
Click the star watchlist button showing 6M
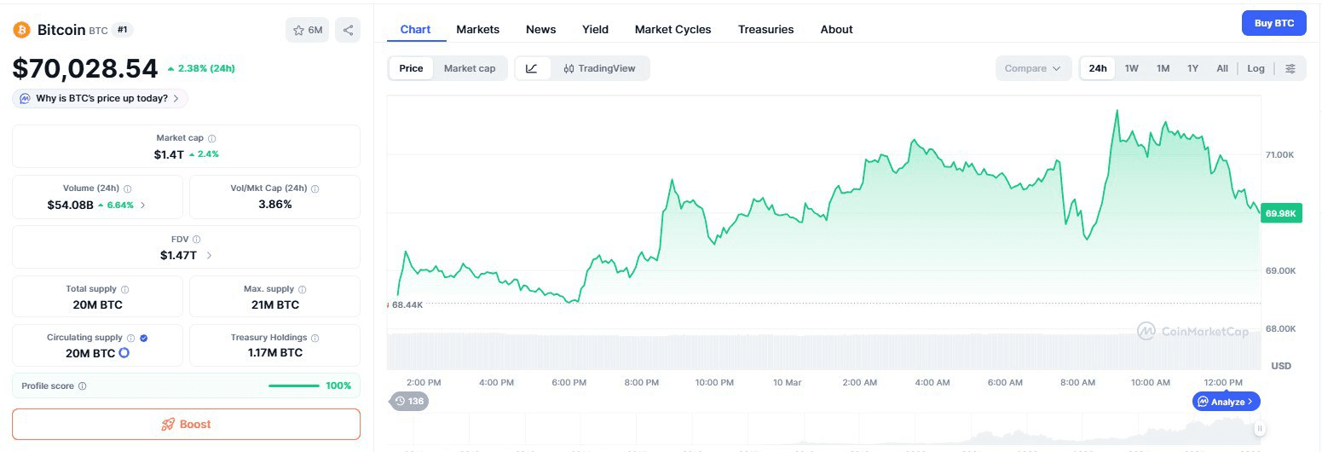pyautogui.click(x=307, y=30)
